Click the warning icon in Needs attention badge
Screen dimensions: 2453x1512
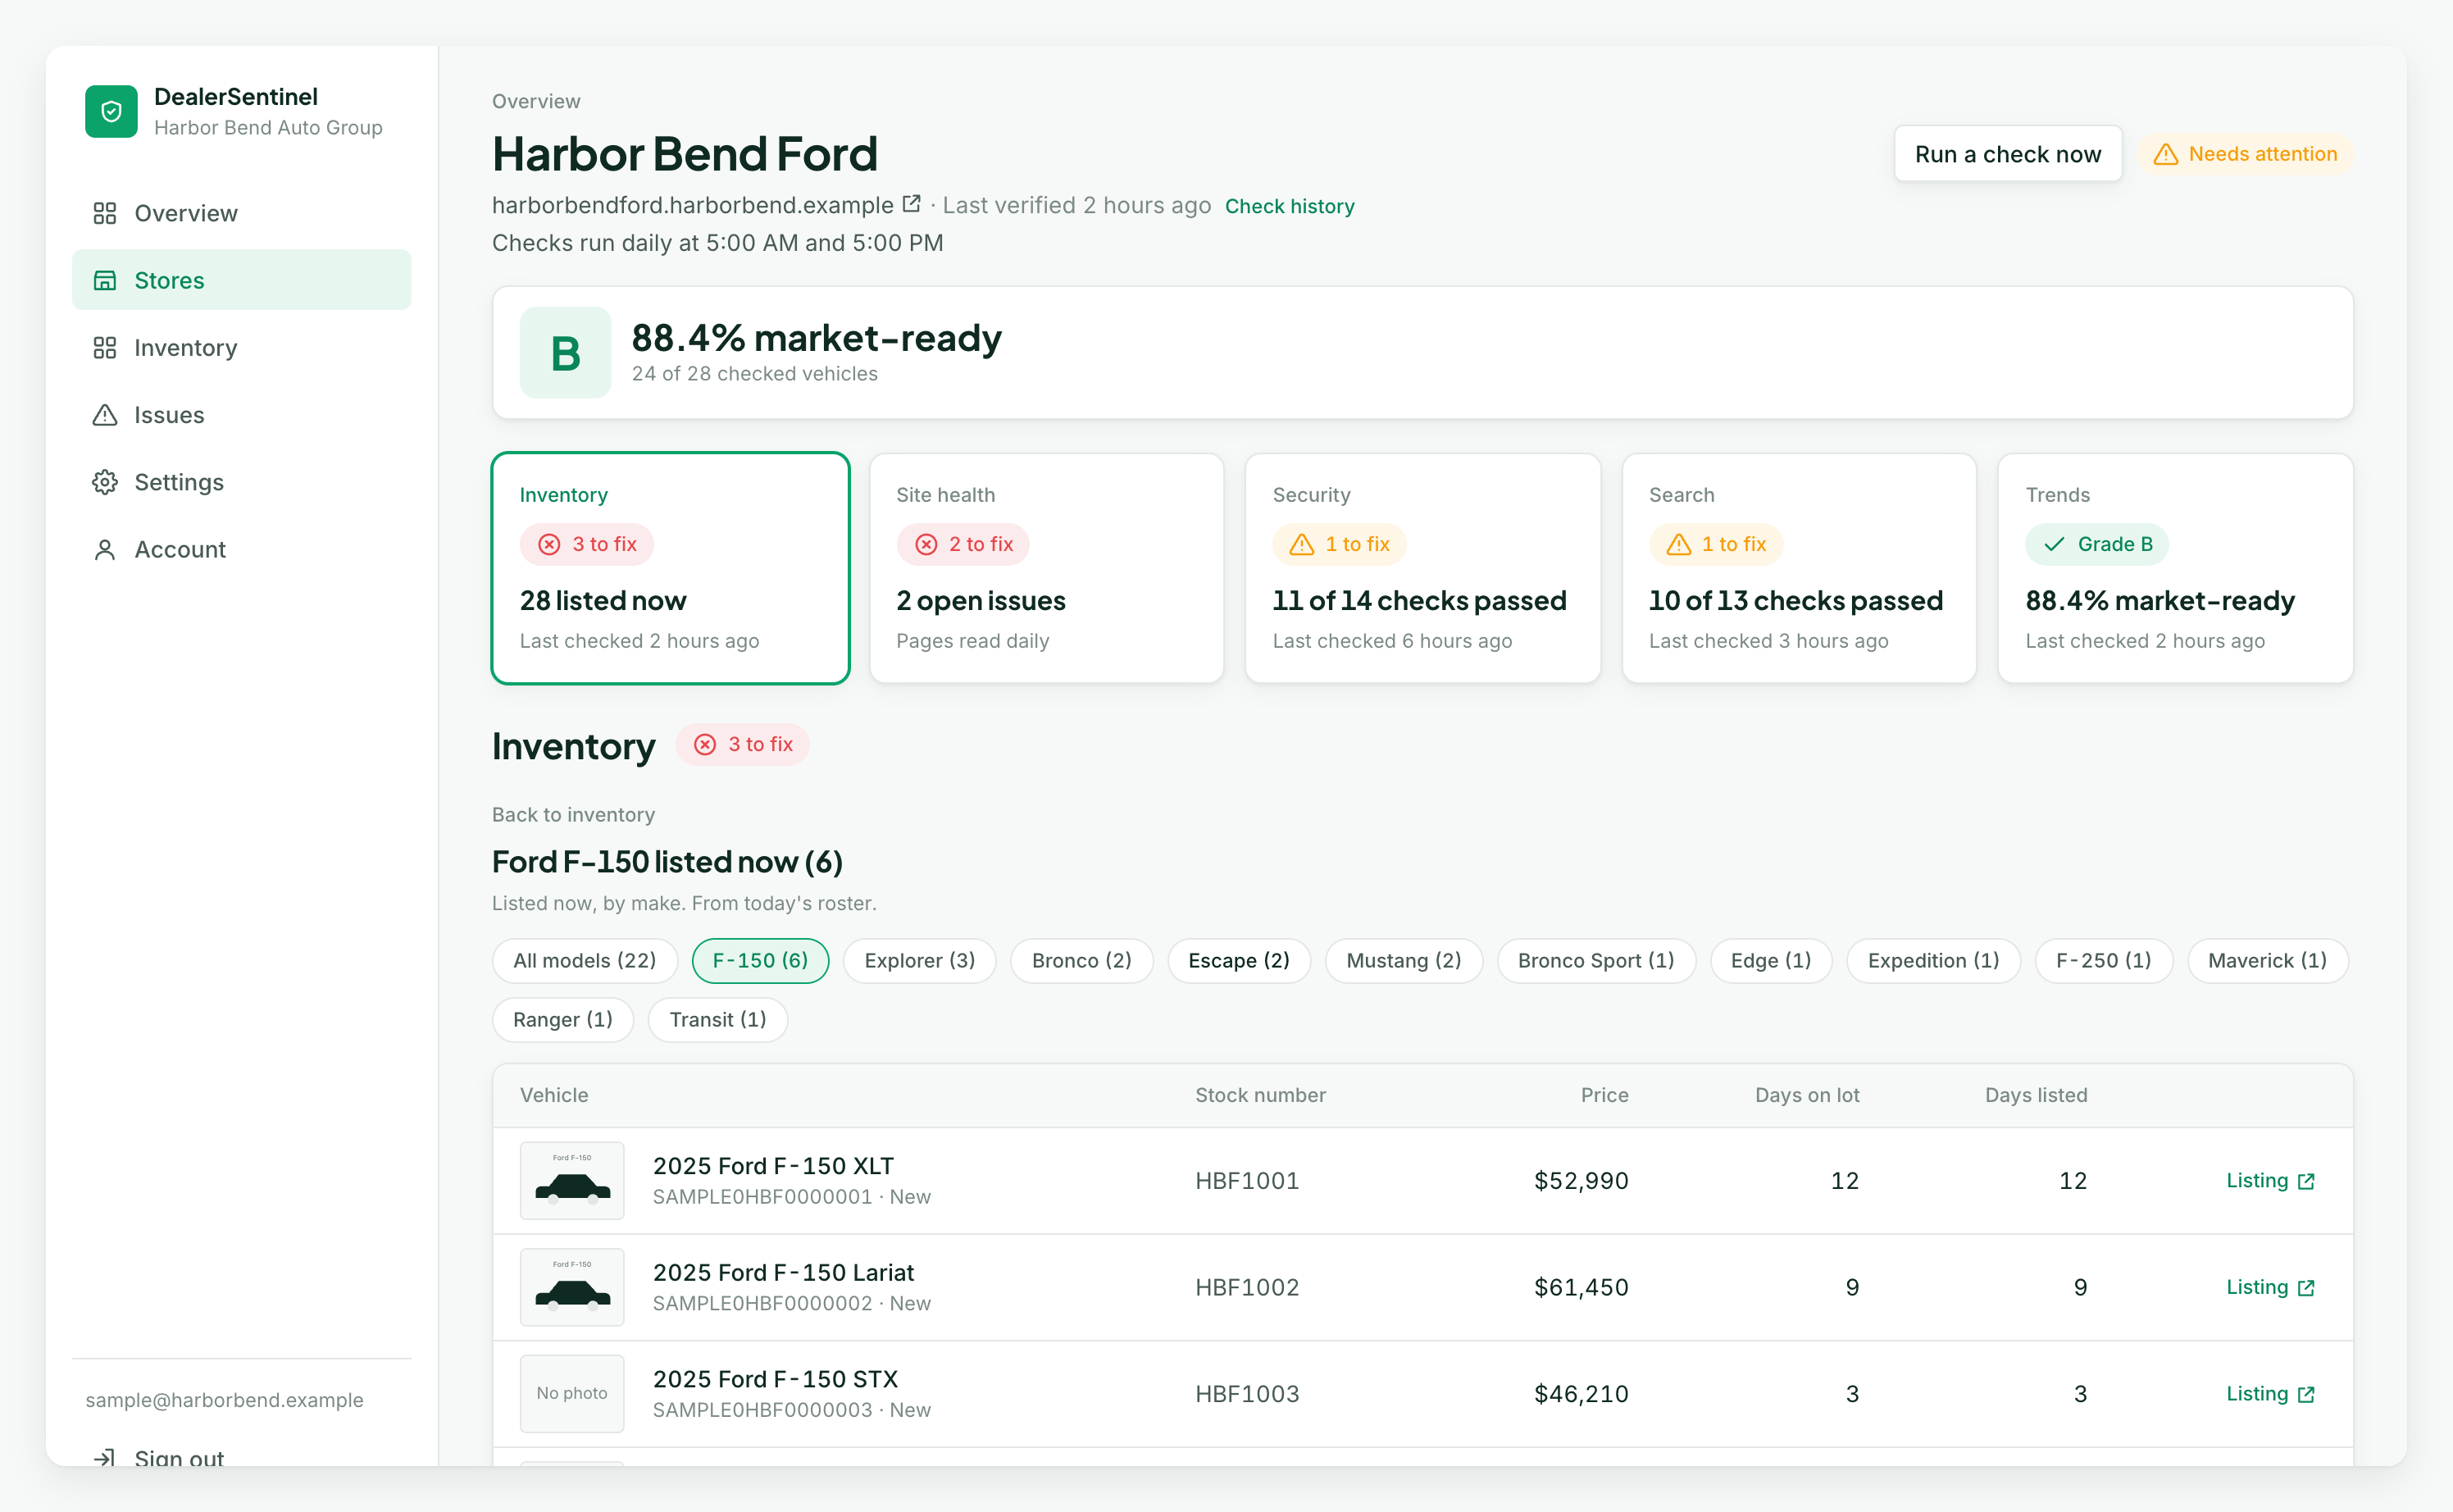click(x=2165, y=154)
